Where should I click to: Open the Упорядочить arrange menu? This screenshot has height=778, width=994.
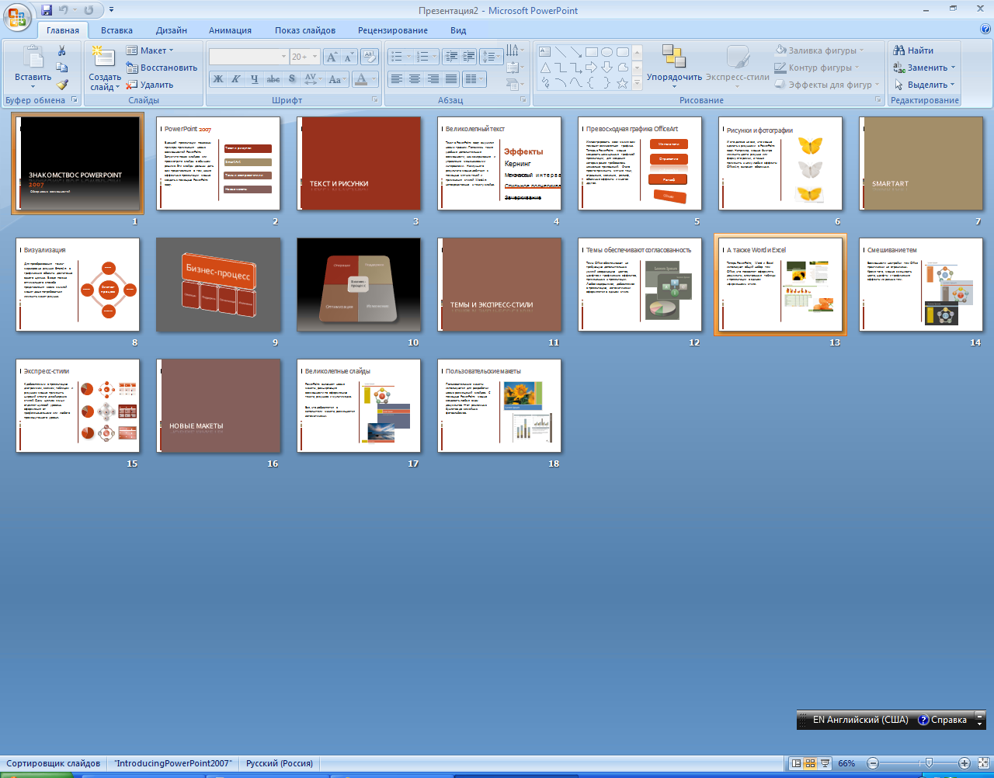point(674,66)
